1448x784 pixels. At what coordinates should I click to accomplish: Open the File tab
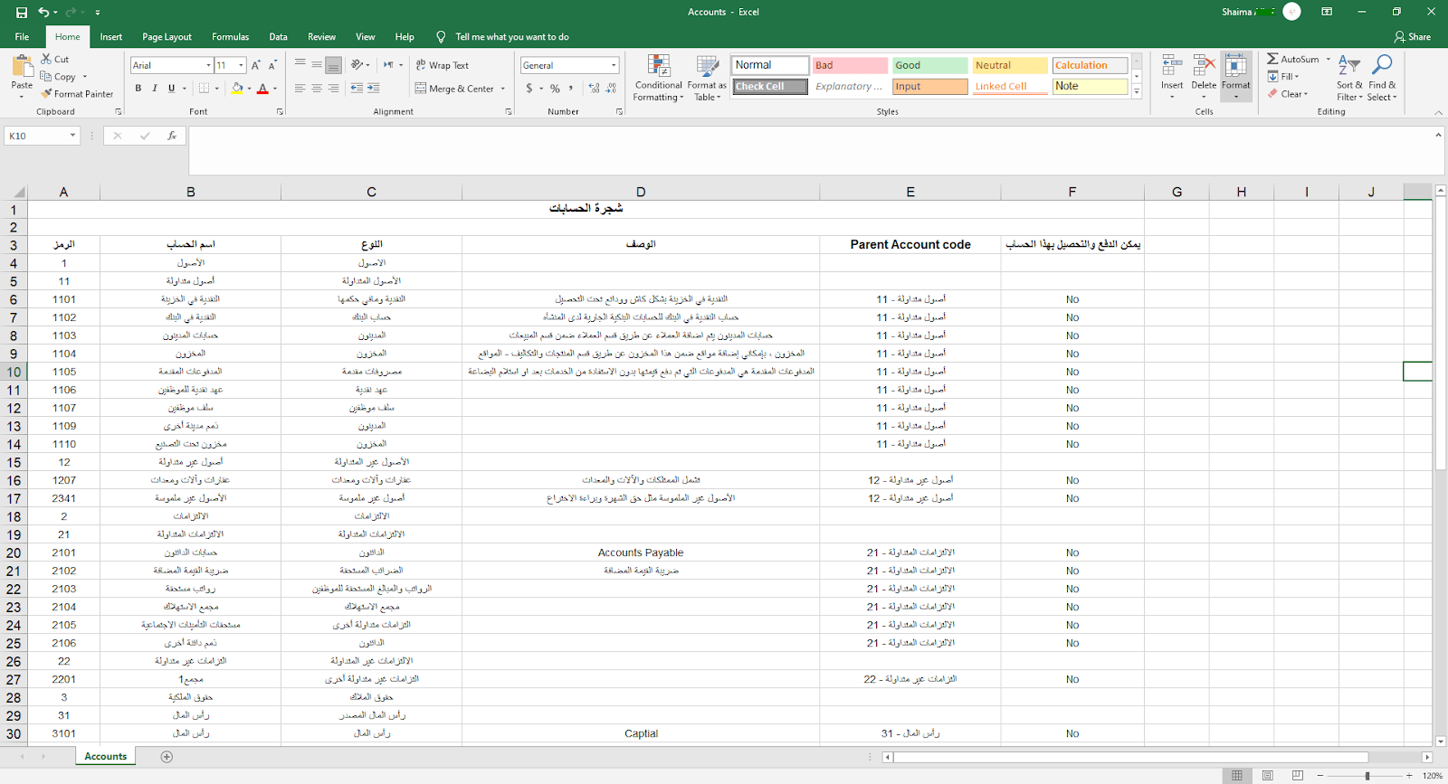(x=22, y=37)
